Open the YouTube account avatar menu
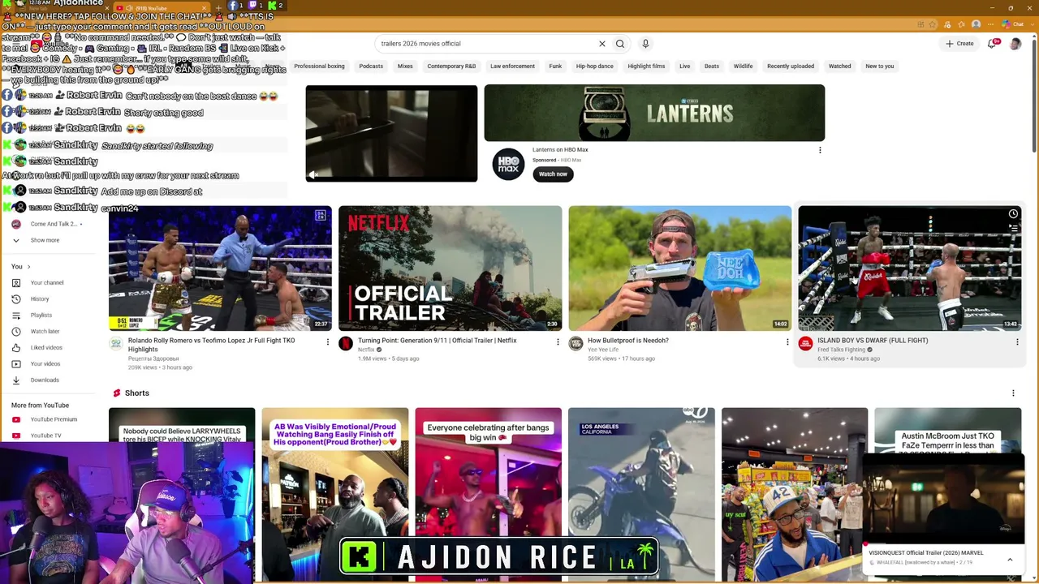This screenshot has width=1039, height=584. [1015, 44]
